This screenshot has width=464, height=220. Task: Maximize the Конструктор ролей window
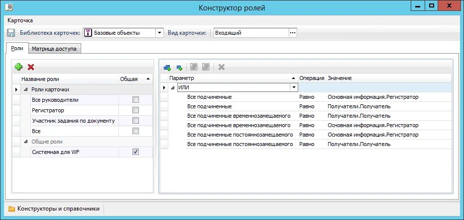click(432, 5)
